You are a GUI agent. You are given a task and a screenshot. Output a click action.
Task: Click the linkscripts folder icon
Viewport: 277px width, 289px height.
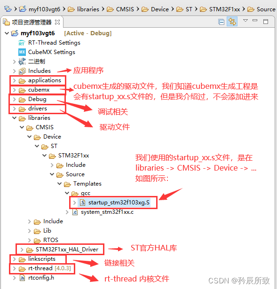(22, 259)
